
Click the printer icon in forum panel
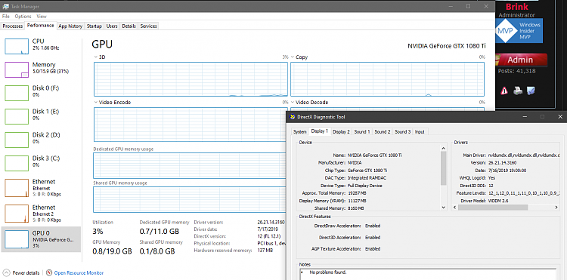pos(518,91)
